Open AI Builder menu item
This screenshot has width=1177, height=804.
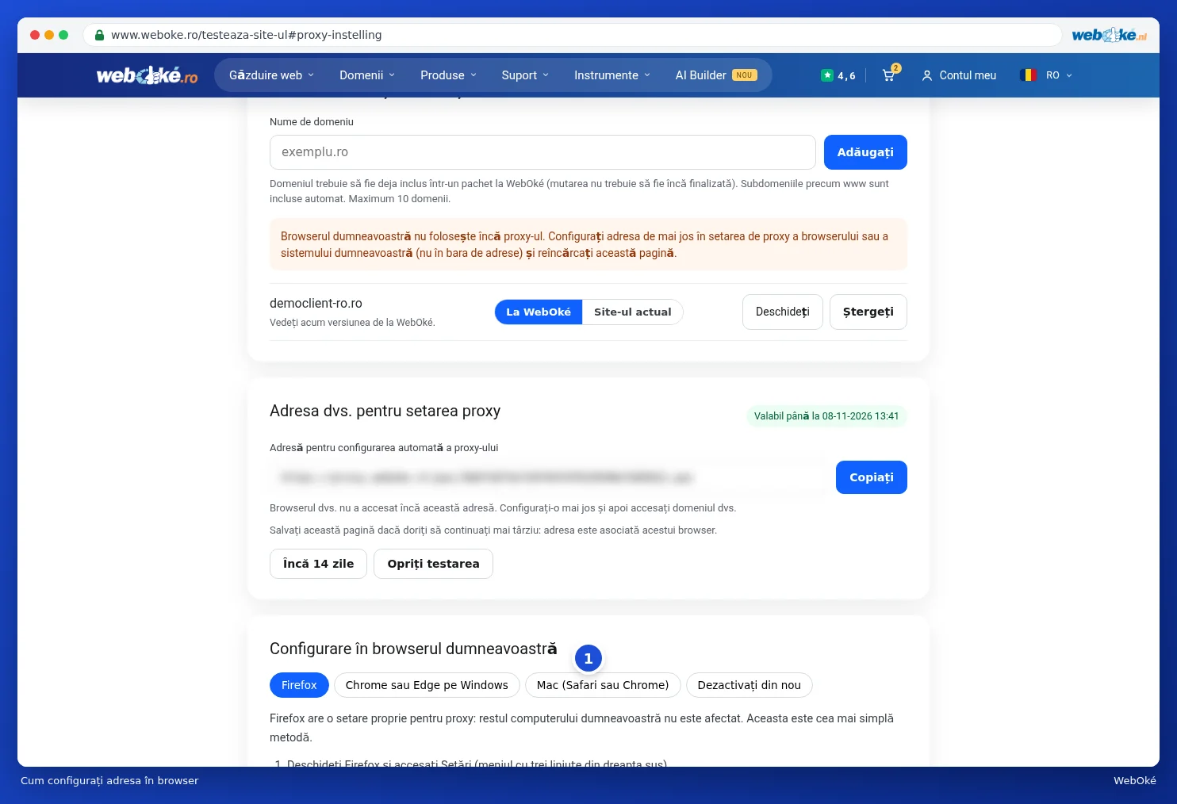pyautogui.click(x=716, y=75)
